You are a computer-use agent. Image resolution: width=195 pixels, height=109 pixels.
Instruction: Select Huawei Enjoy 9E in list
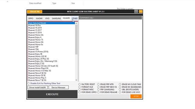click(x=51, y=54)
